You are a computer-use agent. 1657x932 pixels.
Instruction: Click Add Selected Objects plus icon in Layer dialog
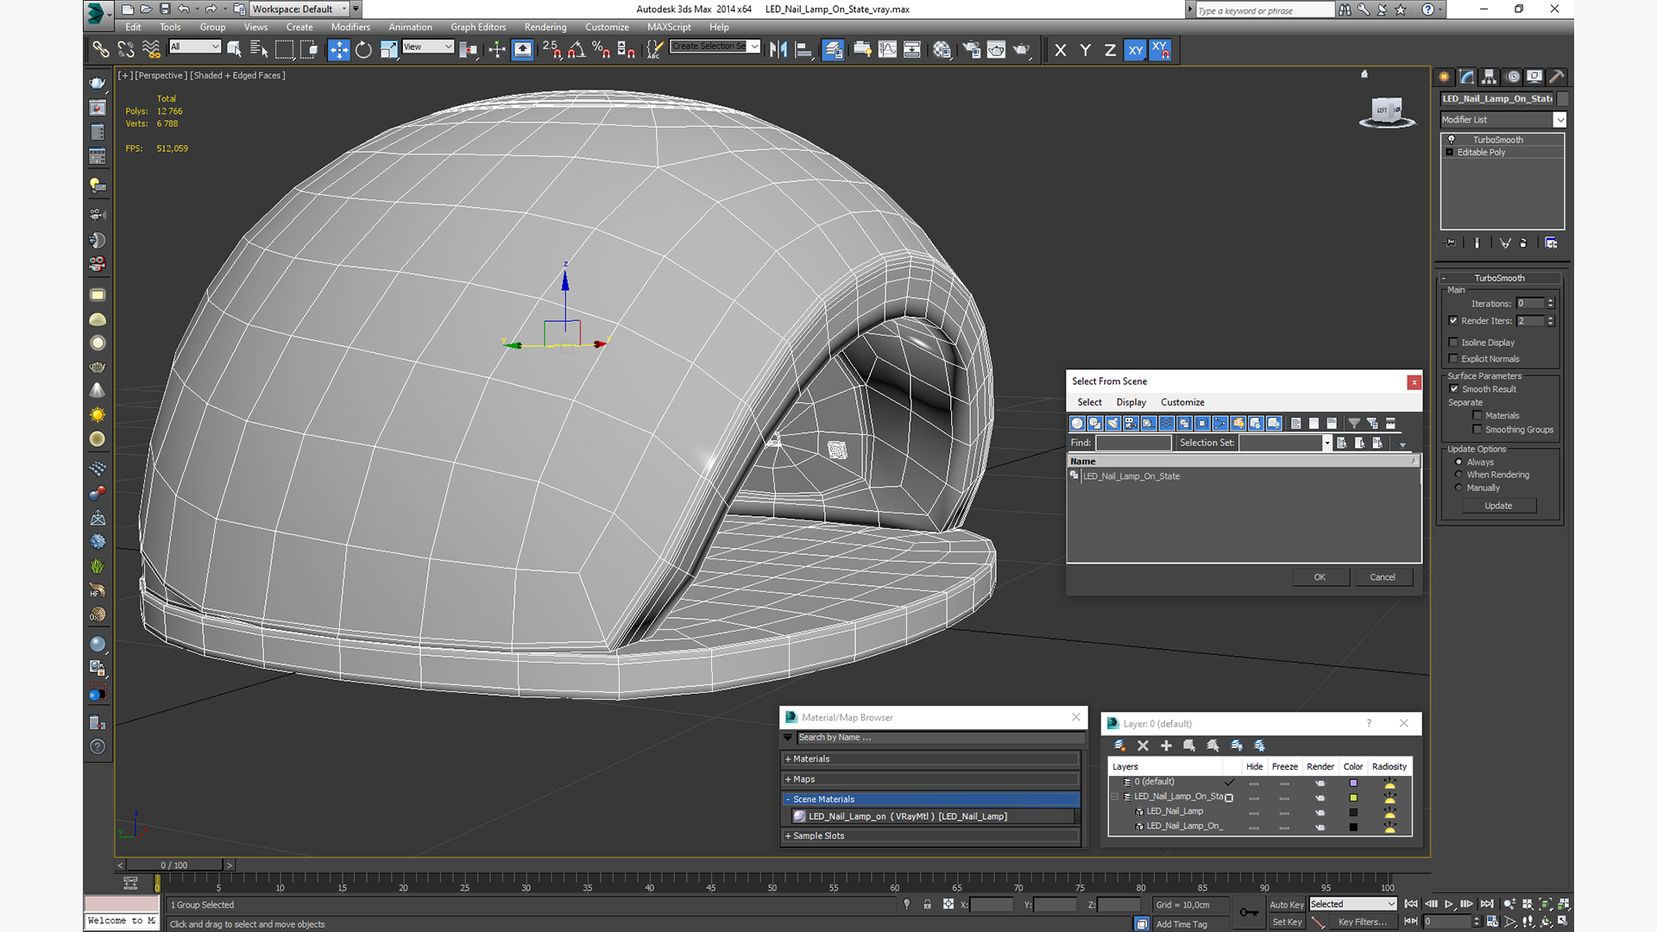(x=1166, y=746)
